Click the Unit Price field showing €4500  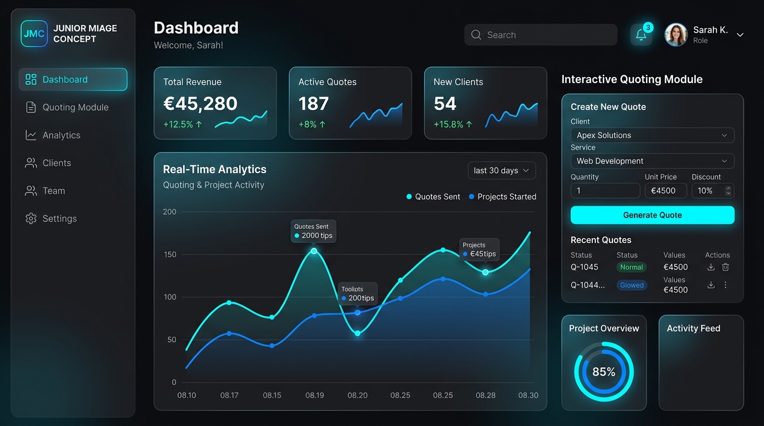666,191
